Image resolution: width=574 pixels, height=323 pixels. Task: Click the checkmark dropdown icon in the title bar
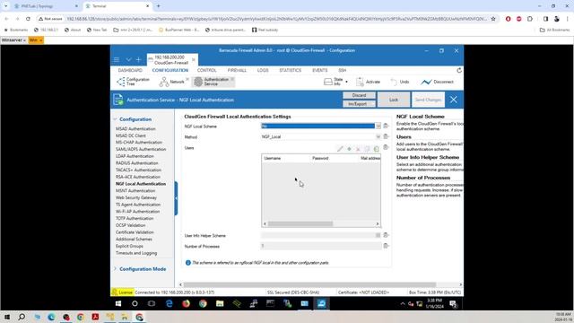coord(128,59)
